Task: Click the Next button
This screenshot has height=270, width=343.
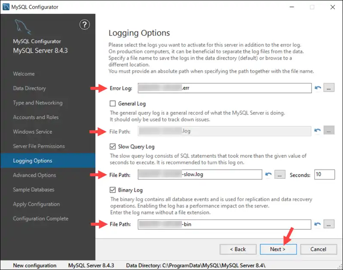Action: 278,249
